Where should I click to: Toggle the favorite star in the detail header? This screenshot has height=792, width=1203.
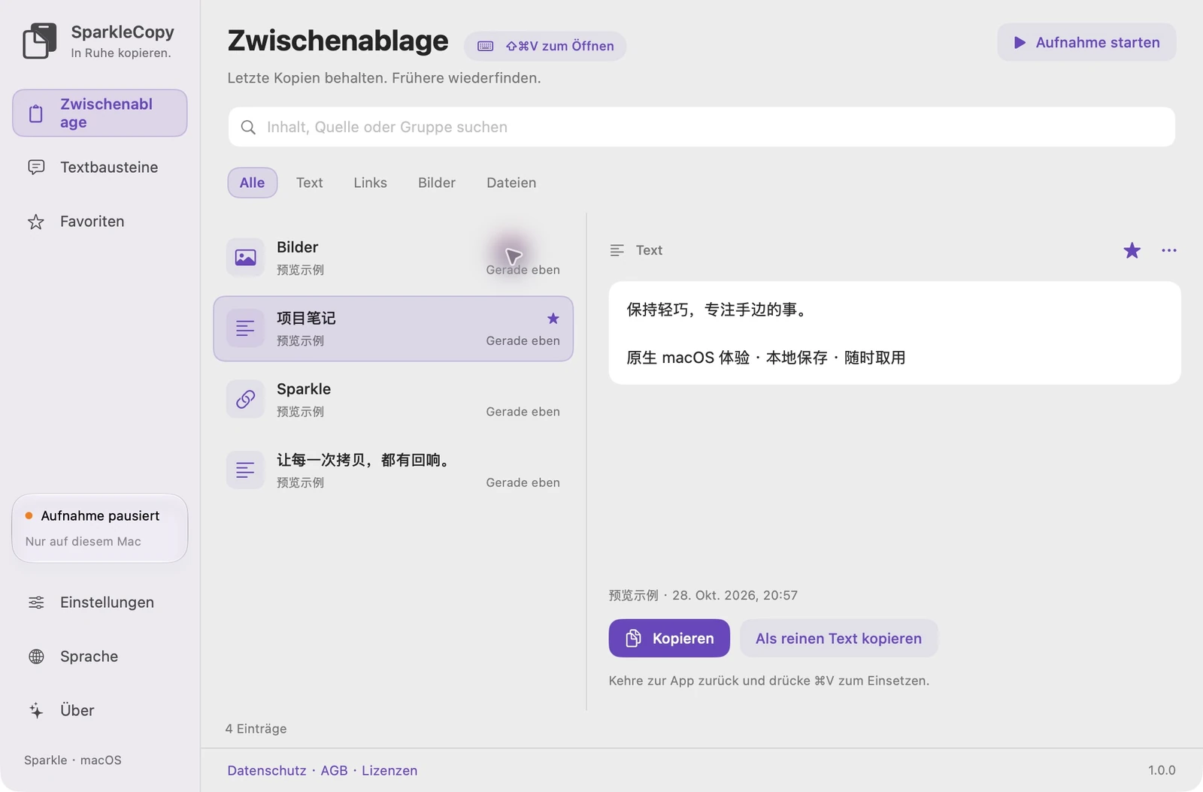(1132, 250)
